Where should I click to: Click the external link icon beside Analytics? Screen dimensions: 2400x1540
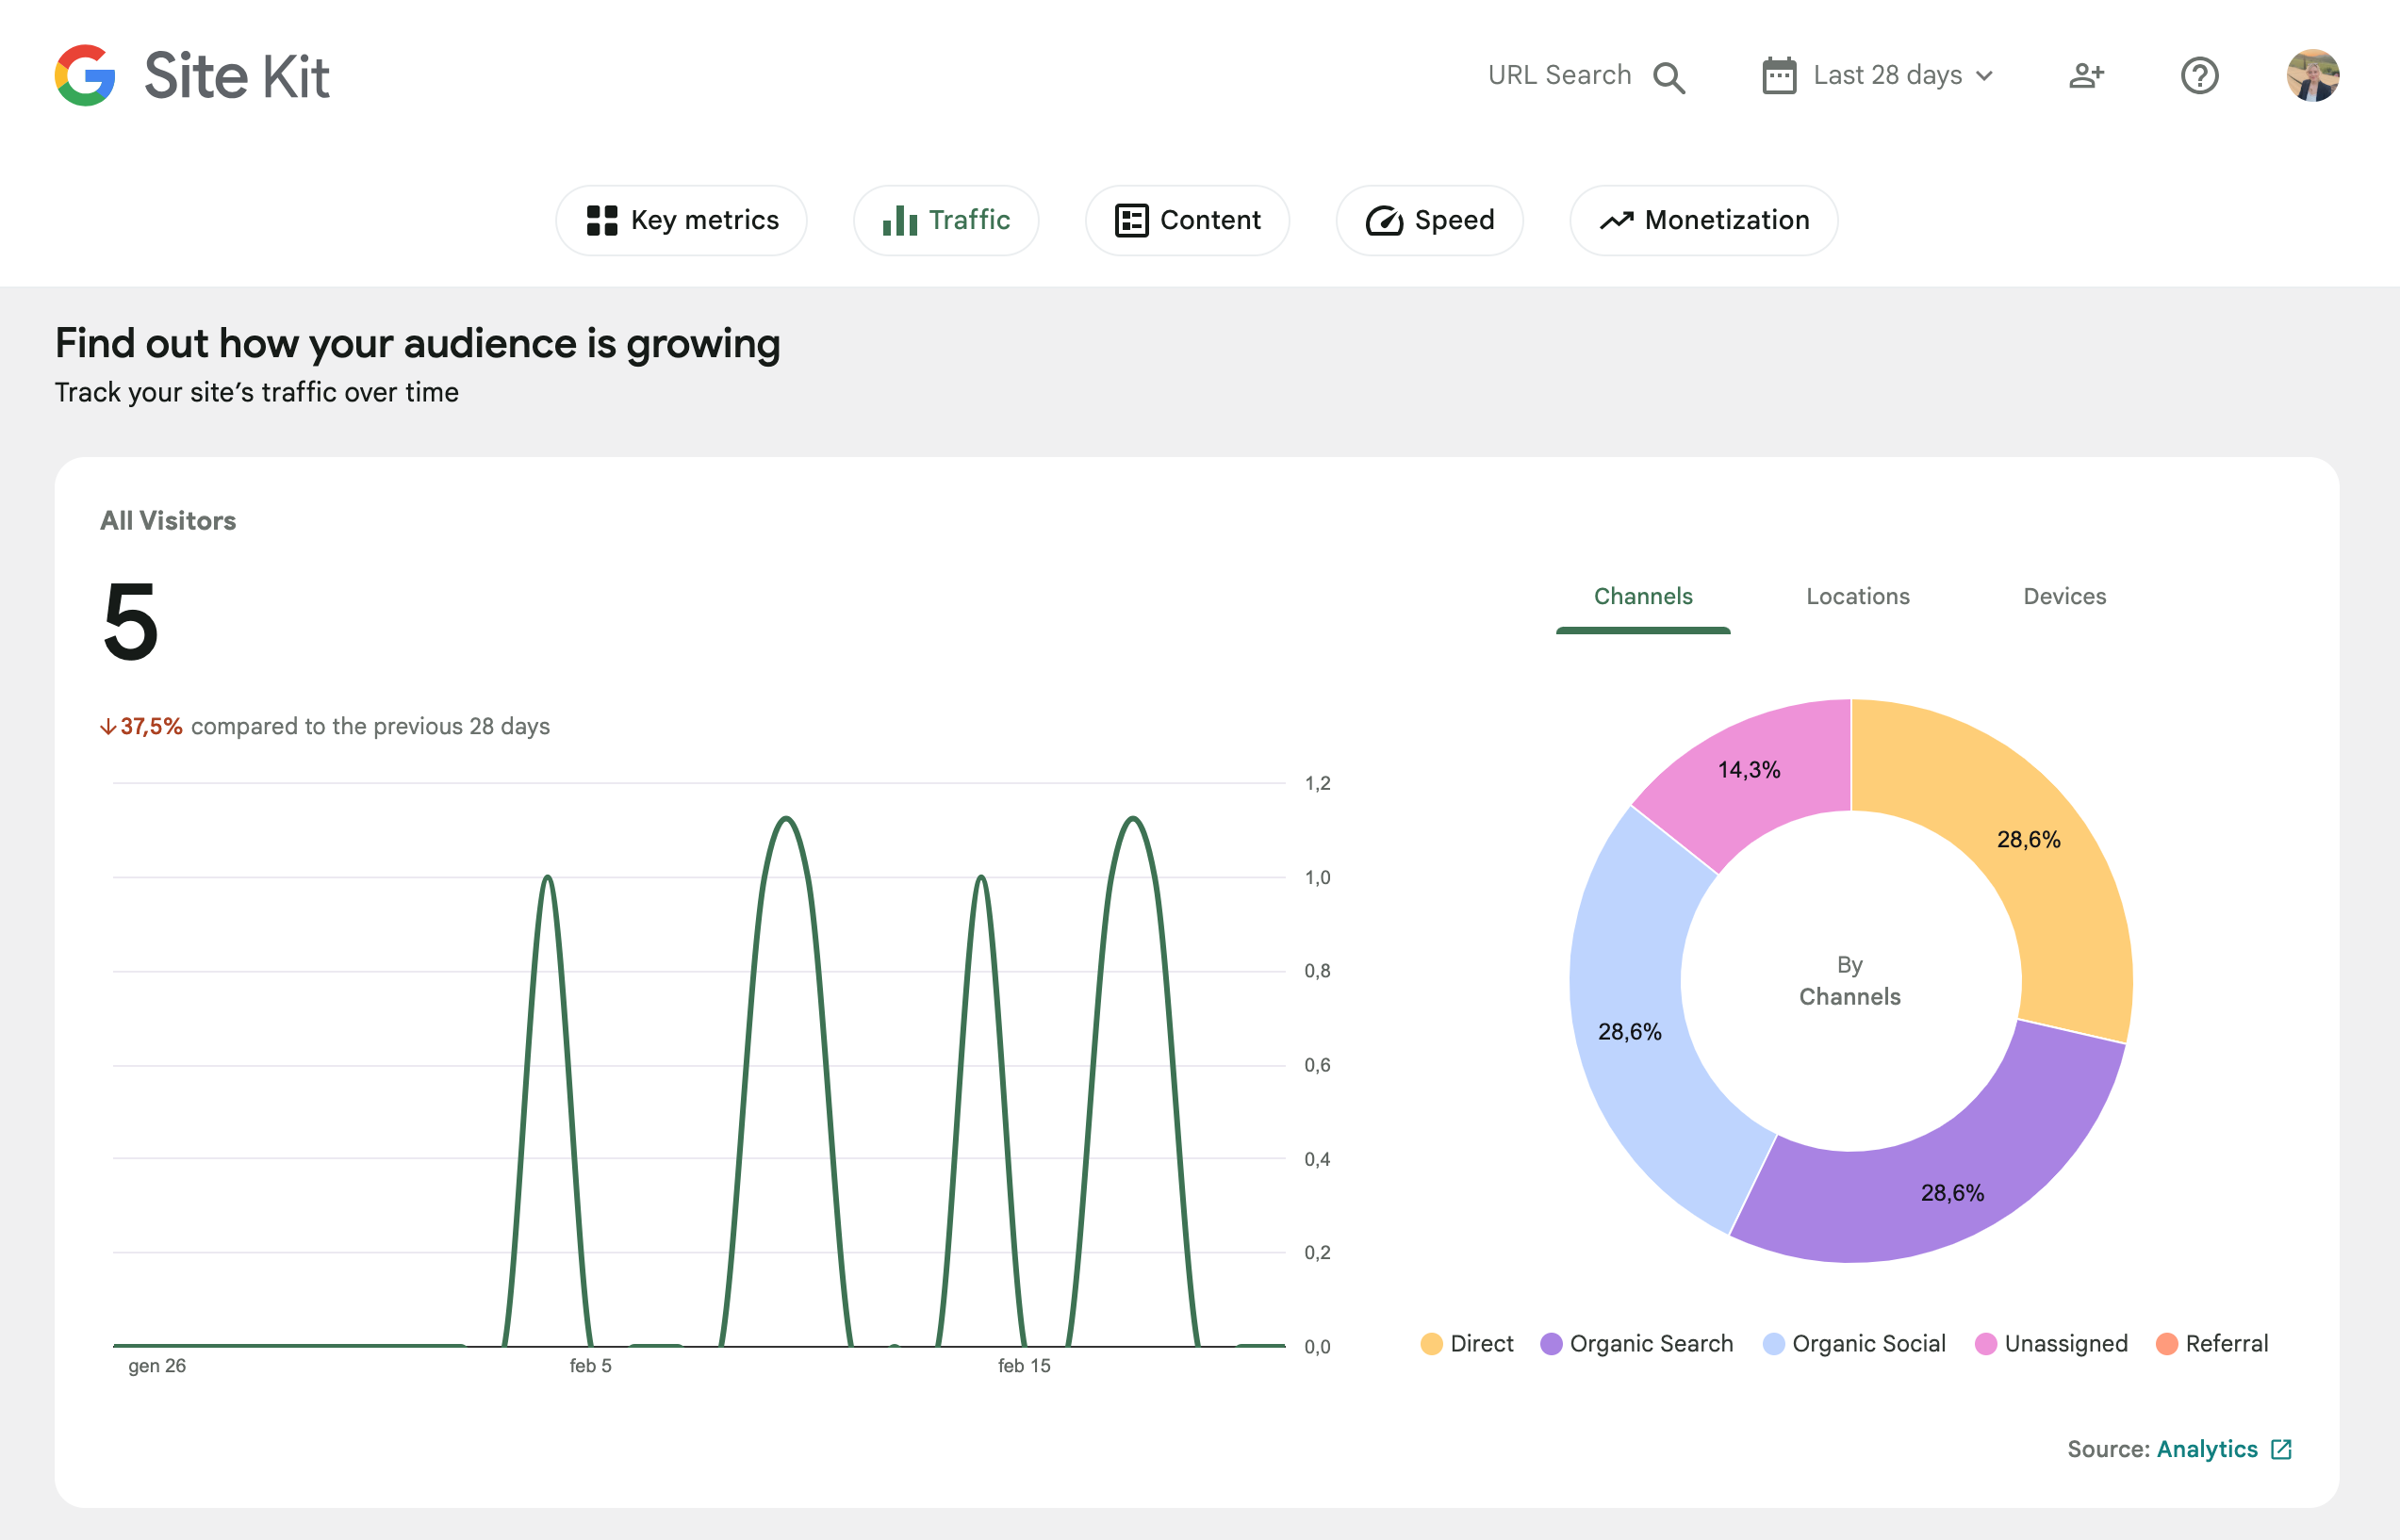pyautogui.click(x=2281, y=1449)
